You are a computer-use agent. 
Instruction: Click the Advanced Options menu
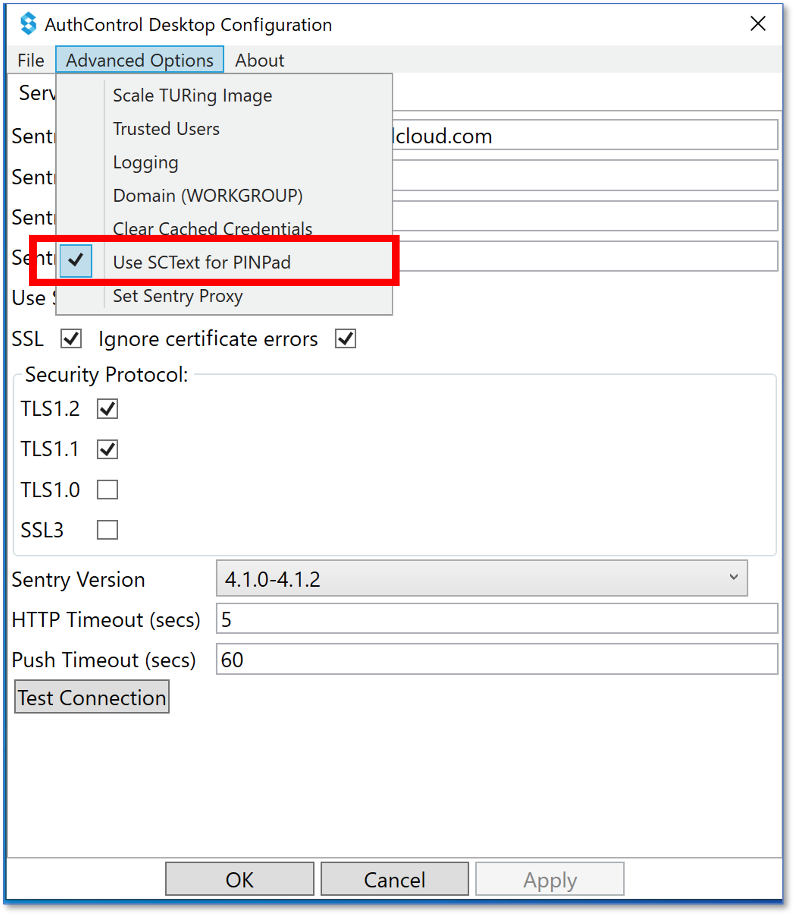coord(140,60)
